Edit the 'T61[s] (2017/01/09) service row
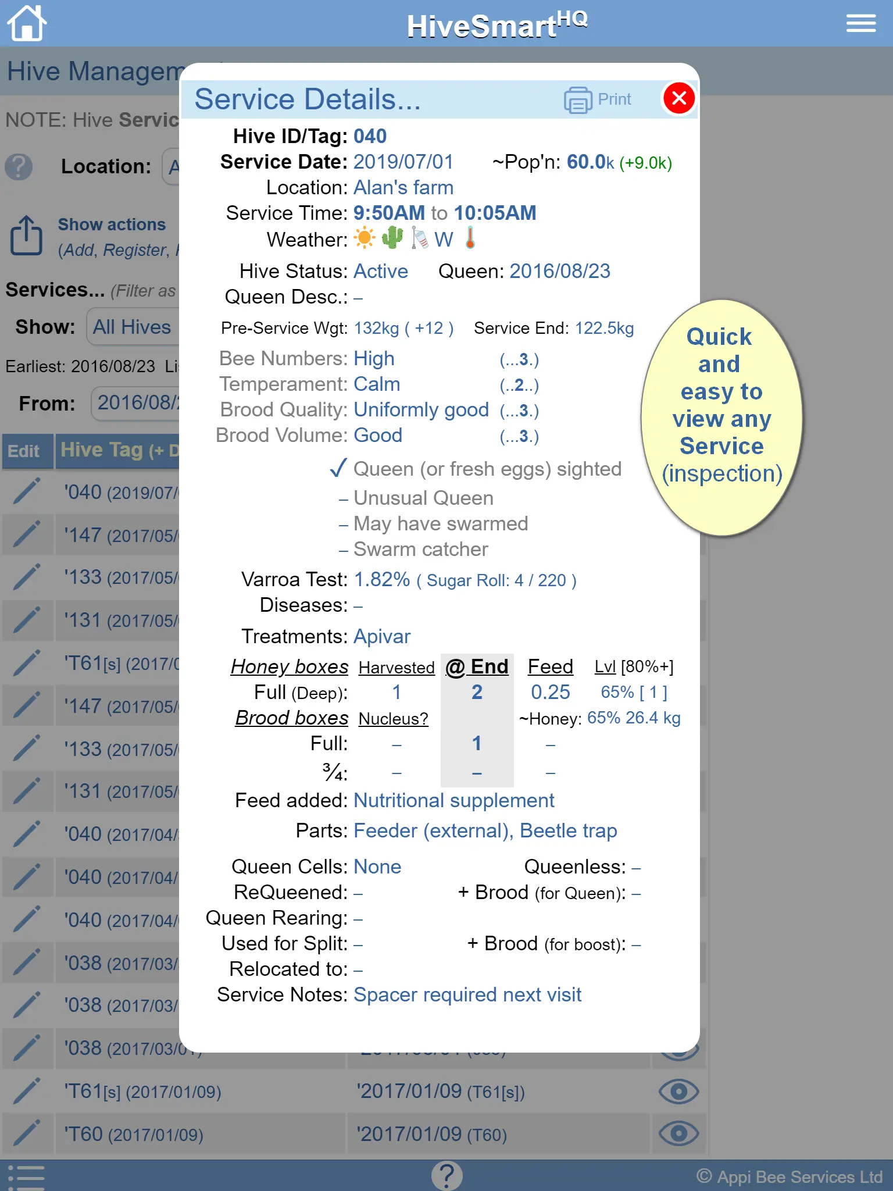This screenshot has height=1191, width=893. pos(27,1092)
